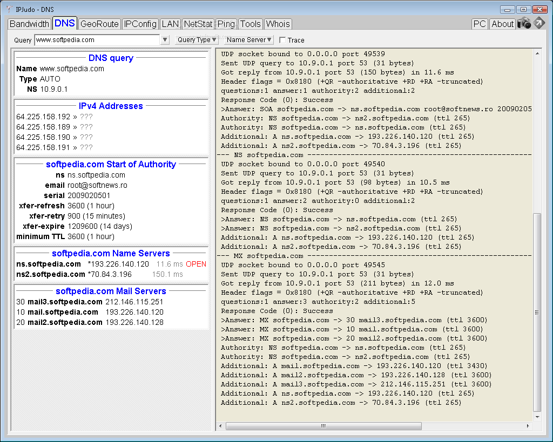Click the mail.softpedia.com mail server row
This screenshot has height=442, width=553.
90,312
